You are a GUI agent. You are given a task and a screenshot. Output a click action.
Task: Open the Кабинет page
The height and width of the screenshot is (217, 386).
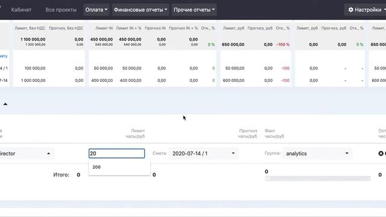21,10
